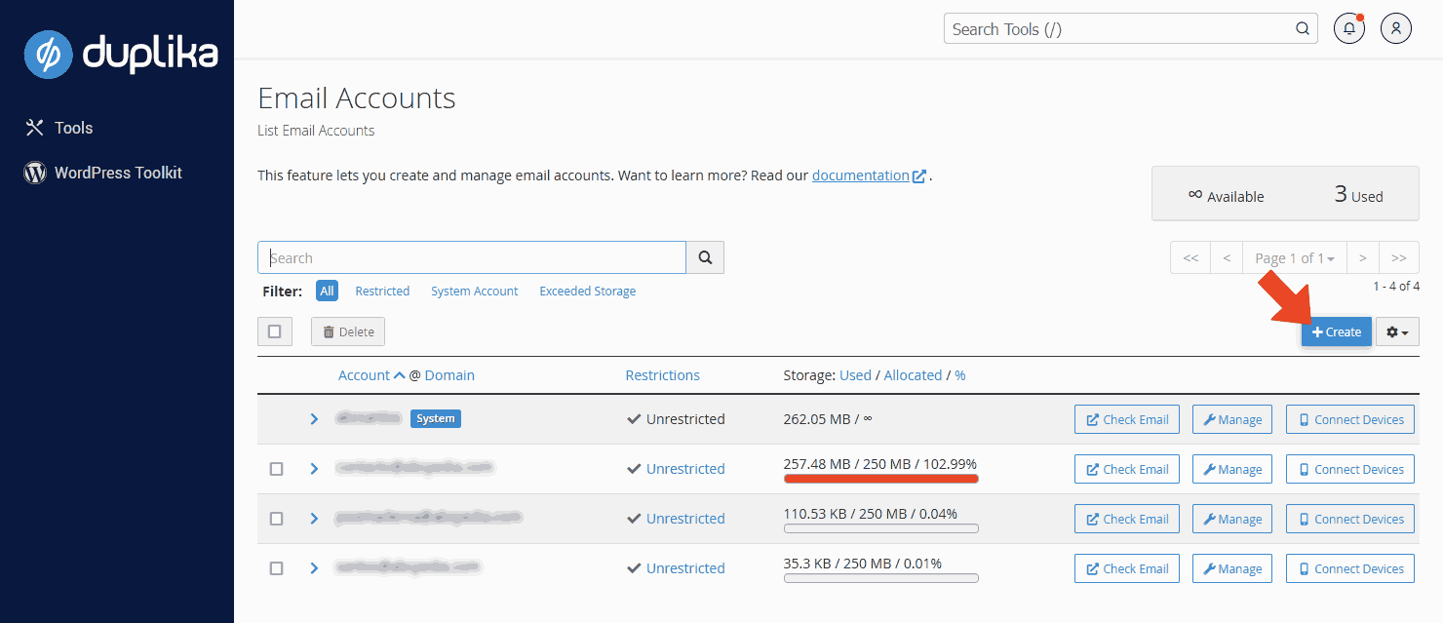Click the search magnifier beside the Search field
1443x623 pixels.
pos(704,256)
